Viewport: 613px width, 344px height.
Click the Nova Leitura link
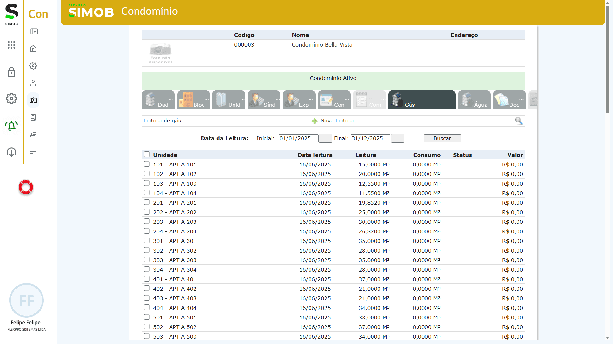click(x=337, y=121)
